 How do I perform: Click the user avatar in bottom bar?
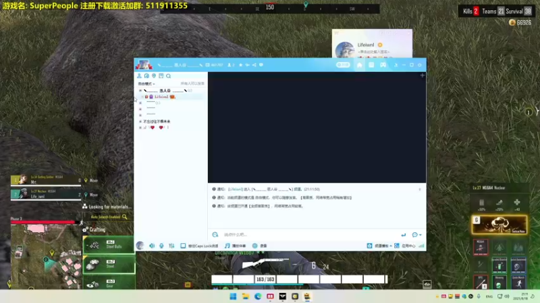coord(140,245)
